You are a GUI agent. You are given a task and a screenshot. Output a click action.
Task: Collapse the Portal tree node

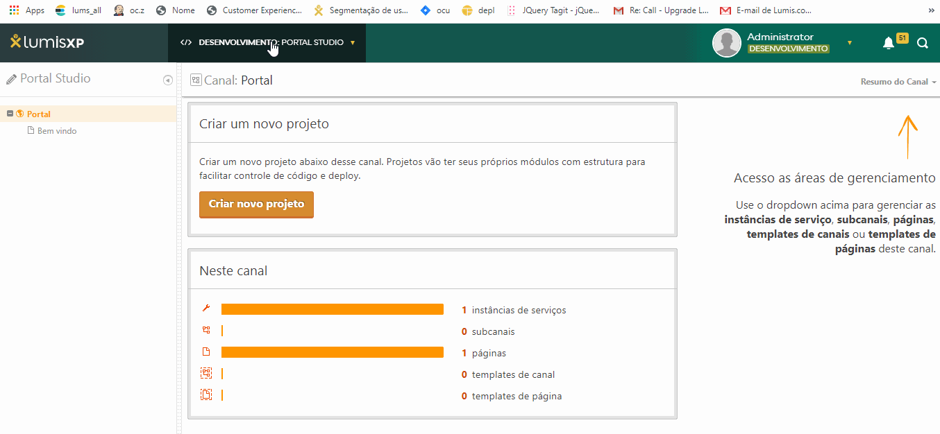10,114
